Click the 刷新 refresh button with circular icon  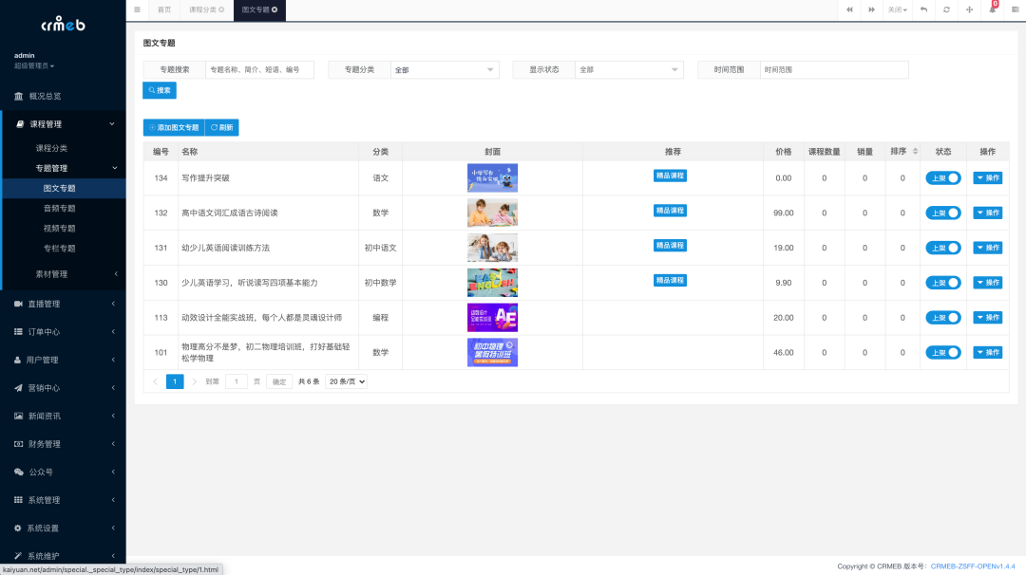[221, 127]
